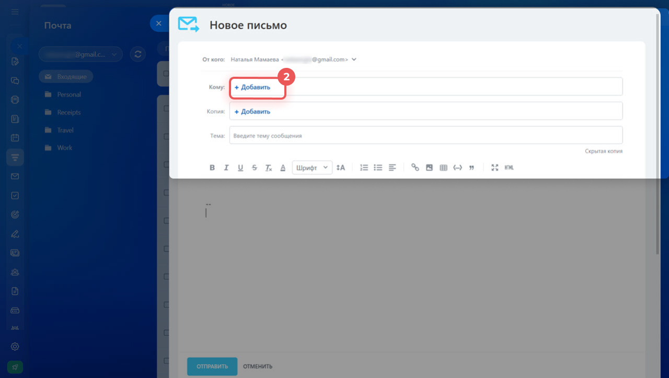The image size is (669, 378).
Task: Insert a table
Action: 443,168
